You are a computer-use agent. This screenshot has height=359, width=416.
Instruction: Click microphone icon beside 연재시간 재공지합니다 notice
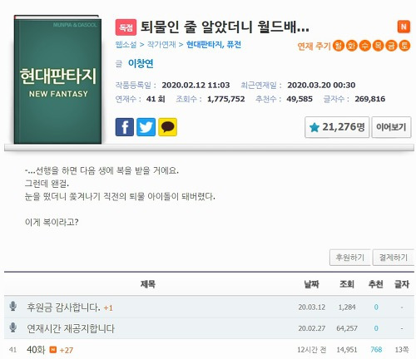click(12, 327)
